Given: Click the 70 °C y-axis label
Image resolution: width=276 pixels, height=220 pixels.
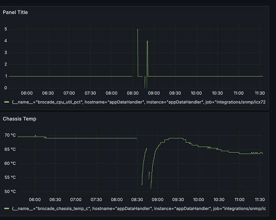Looking at the screenshot, I should coord(10,135).
